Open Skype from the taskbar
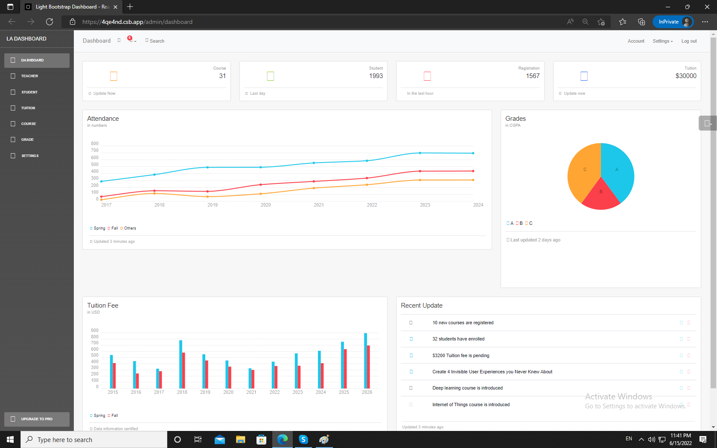 point(303,439)
